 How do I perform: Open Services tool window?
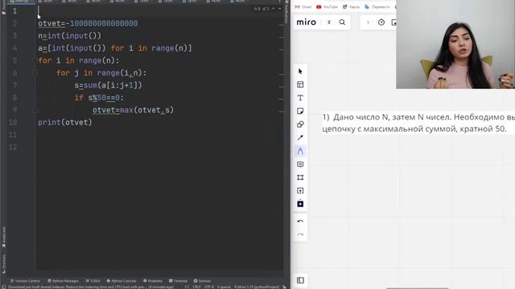202,281
